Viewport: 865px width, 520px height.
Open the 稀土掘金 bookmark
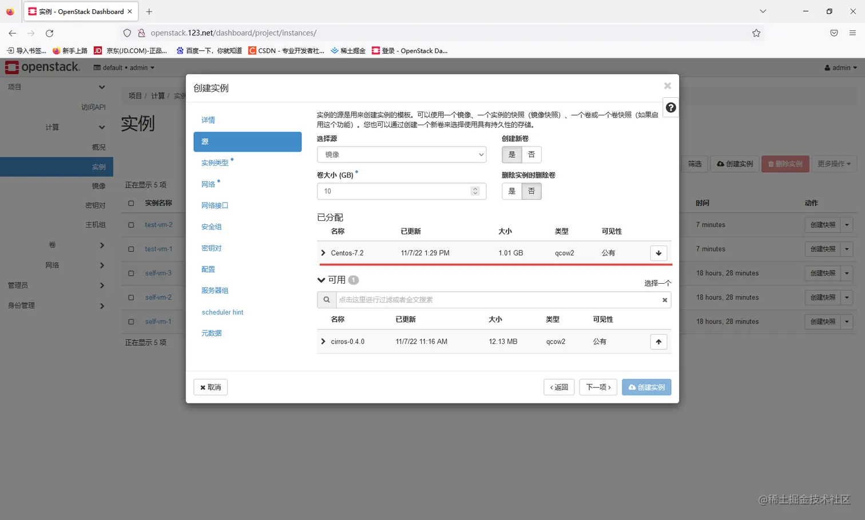coord(348,51)
